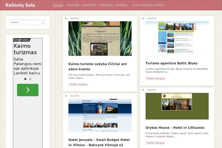Viewport: 222px width, 148px height.
Task: Click Dalintis on Hotel Jeruzale post
Action: tap(75, 96)
